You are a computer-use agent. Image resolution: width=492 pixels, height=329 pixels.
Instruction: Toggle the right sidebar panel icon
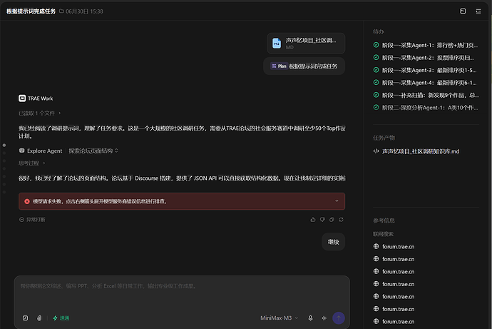[478, 11]
